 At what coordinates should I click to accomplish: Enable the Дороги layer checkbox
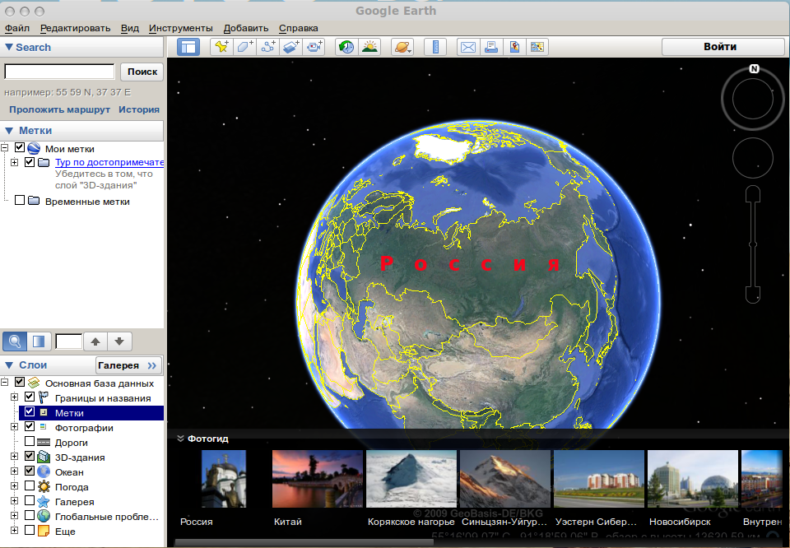coord(30,441)
